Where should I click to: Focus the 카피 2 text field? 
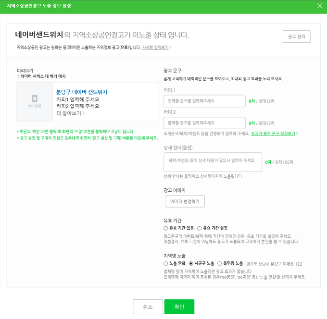click(204, 123)
